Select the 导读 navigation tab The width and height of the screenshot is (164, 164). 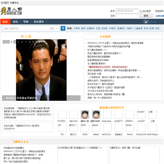tap(26, 22)
